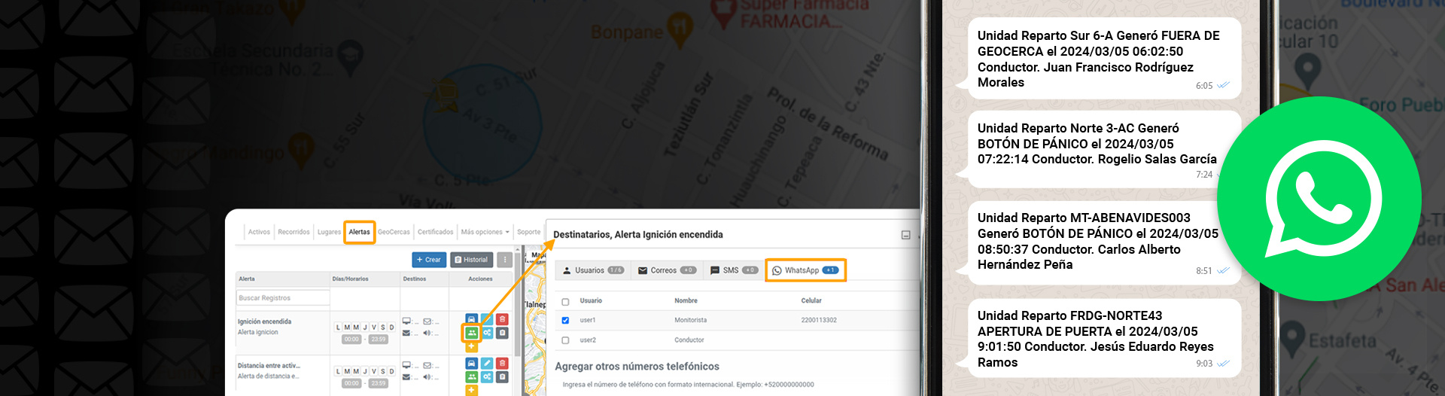Click vehicle icon for Distancia entre activos
Screen dimensions: 1445x396
point(471,363)
